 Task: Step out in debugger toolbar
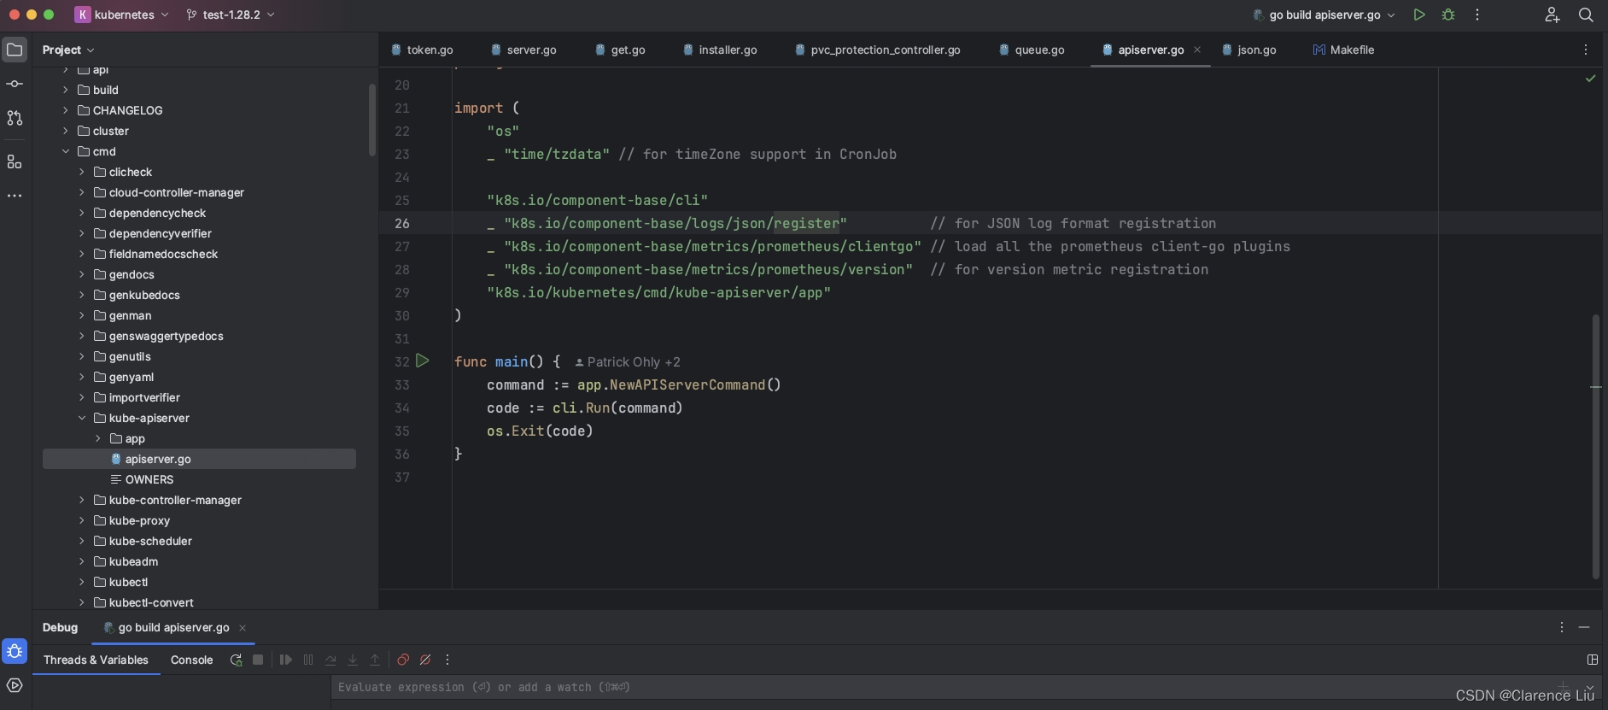[375, 660]
